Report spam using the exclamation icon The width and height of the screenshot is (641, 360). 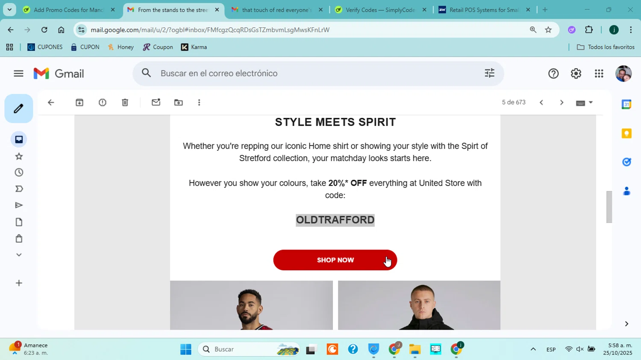103,102
